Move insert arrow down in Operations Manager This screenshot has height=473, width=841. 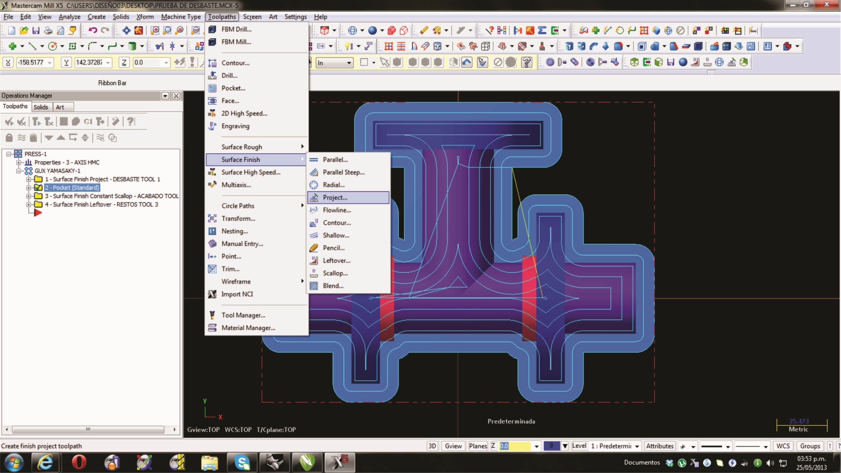pos(49,138)
